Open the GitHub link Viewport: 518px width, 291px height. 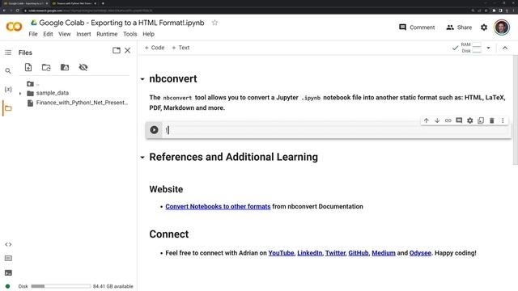click(359, 253)
